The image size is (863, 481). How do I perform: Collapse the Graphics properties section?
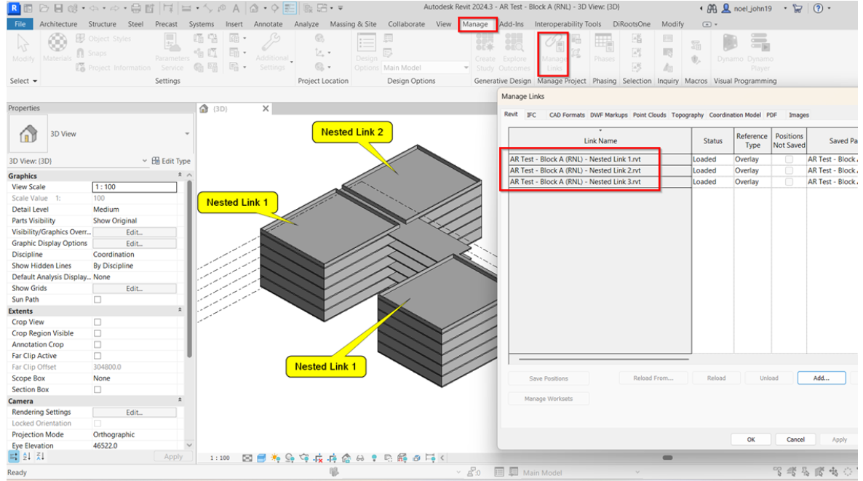[180, 176]
